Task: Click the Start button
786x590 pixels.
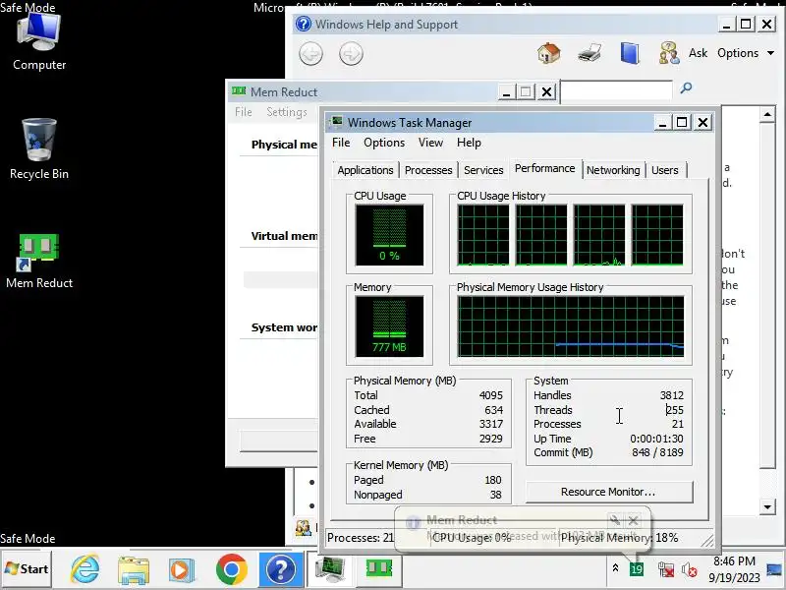Action: 27,569
